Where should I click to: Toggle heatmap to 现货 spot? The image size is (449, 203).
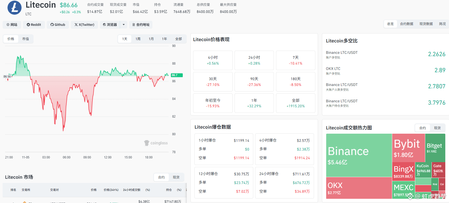coord(437,128)
